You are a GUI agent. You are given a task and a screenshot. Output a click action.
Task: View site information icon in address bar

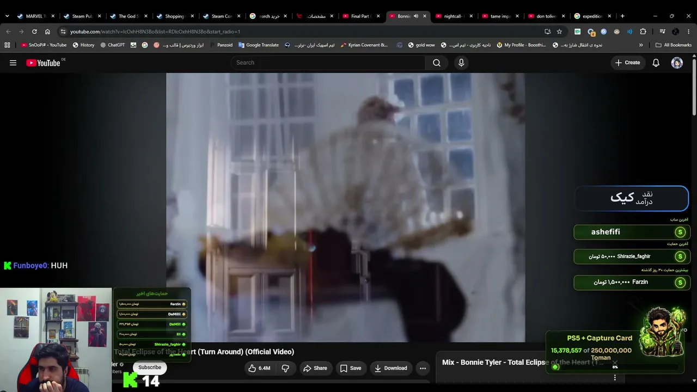[63, 32]
